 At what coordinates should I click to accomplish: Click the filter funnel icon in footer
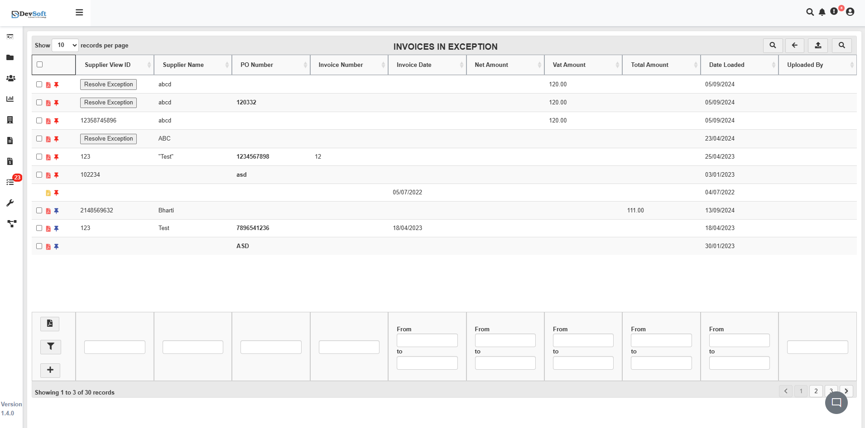point(50,347)
